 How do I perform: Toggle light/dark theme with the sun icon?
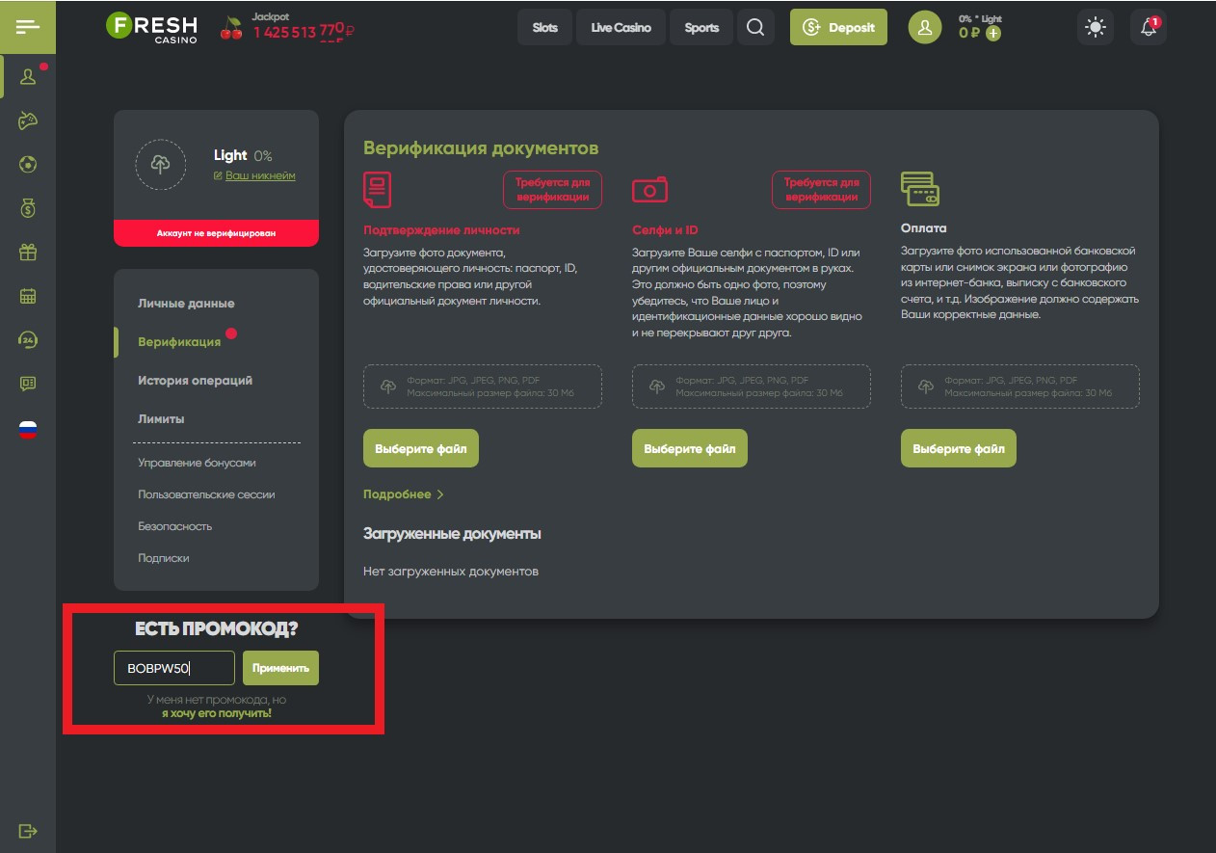(x=1096, y=28)
